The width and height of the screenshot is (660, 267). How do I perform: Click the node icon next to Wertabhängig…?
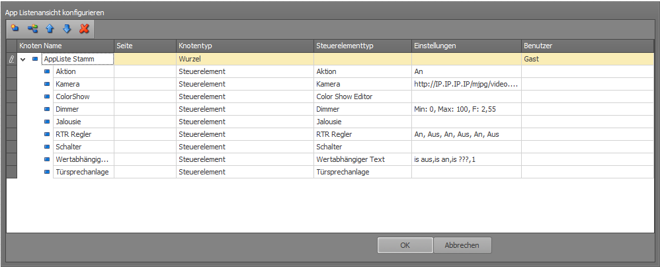tap(47, 160)
